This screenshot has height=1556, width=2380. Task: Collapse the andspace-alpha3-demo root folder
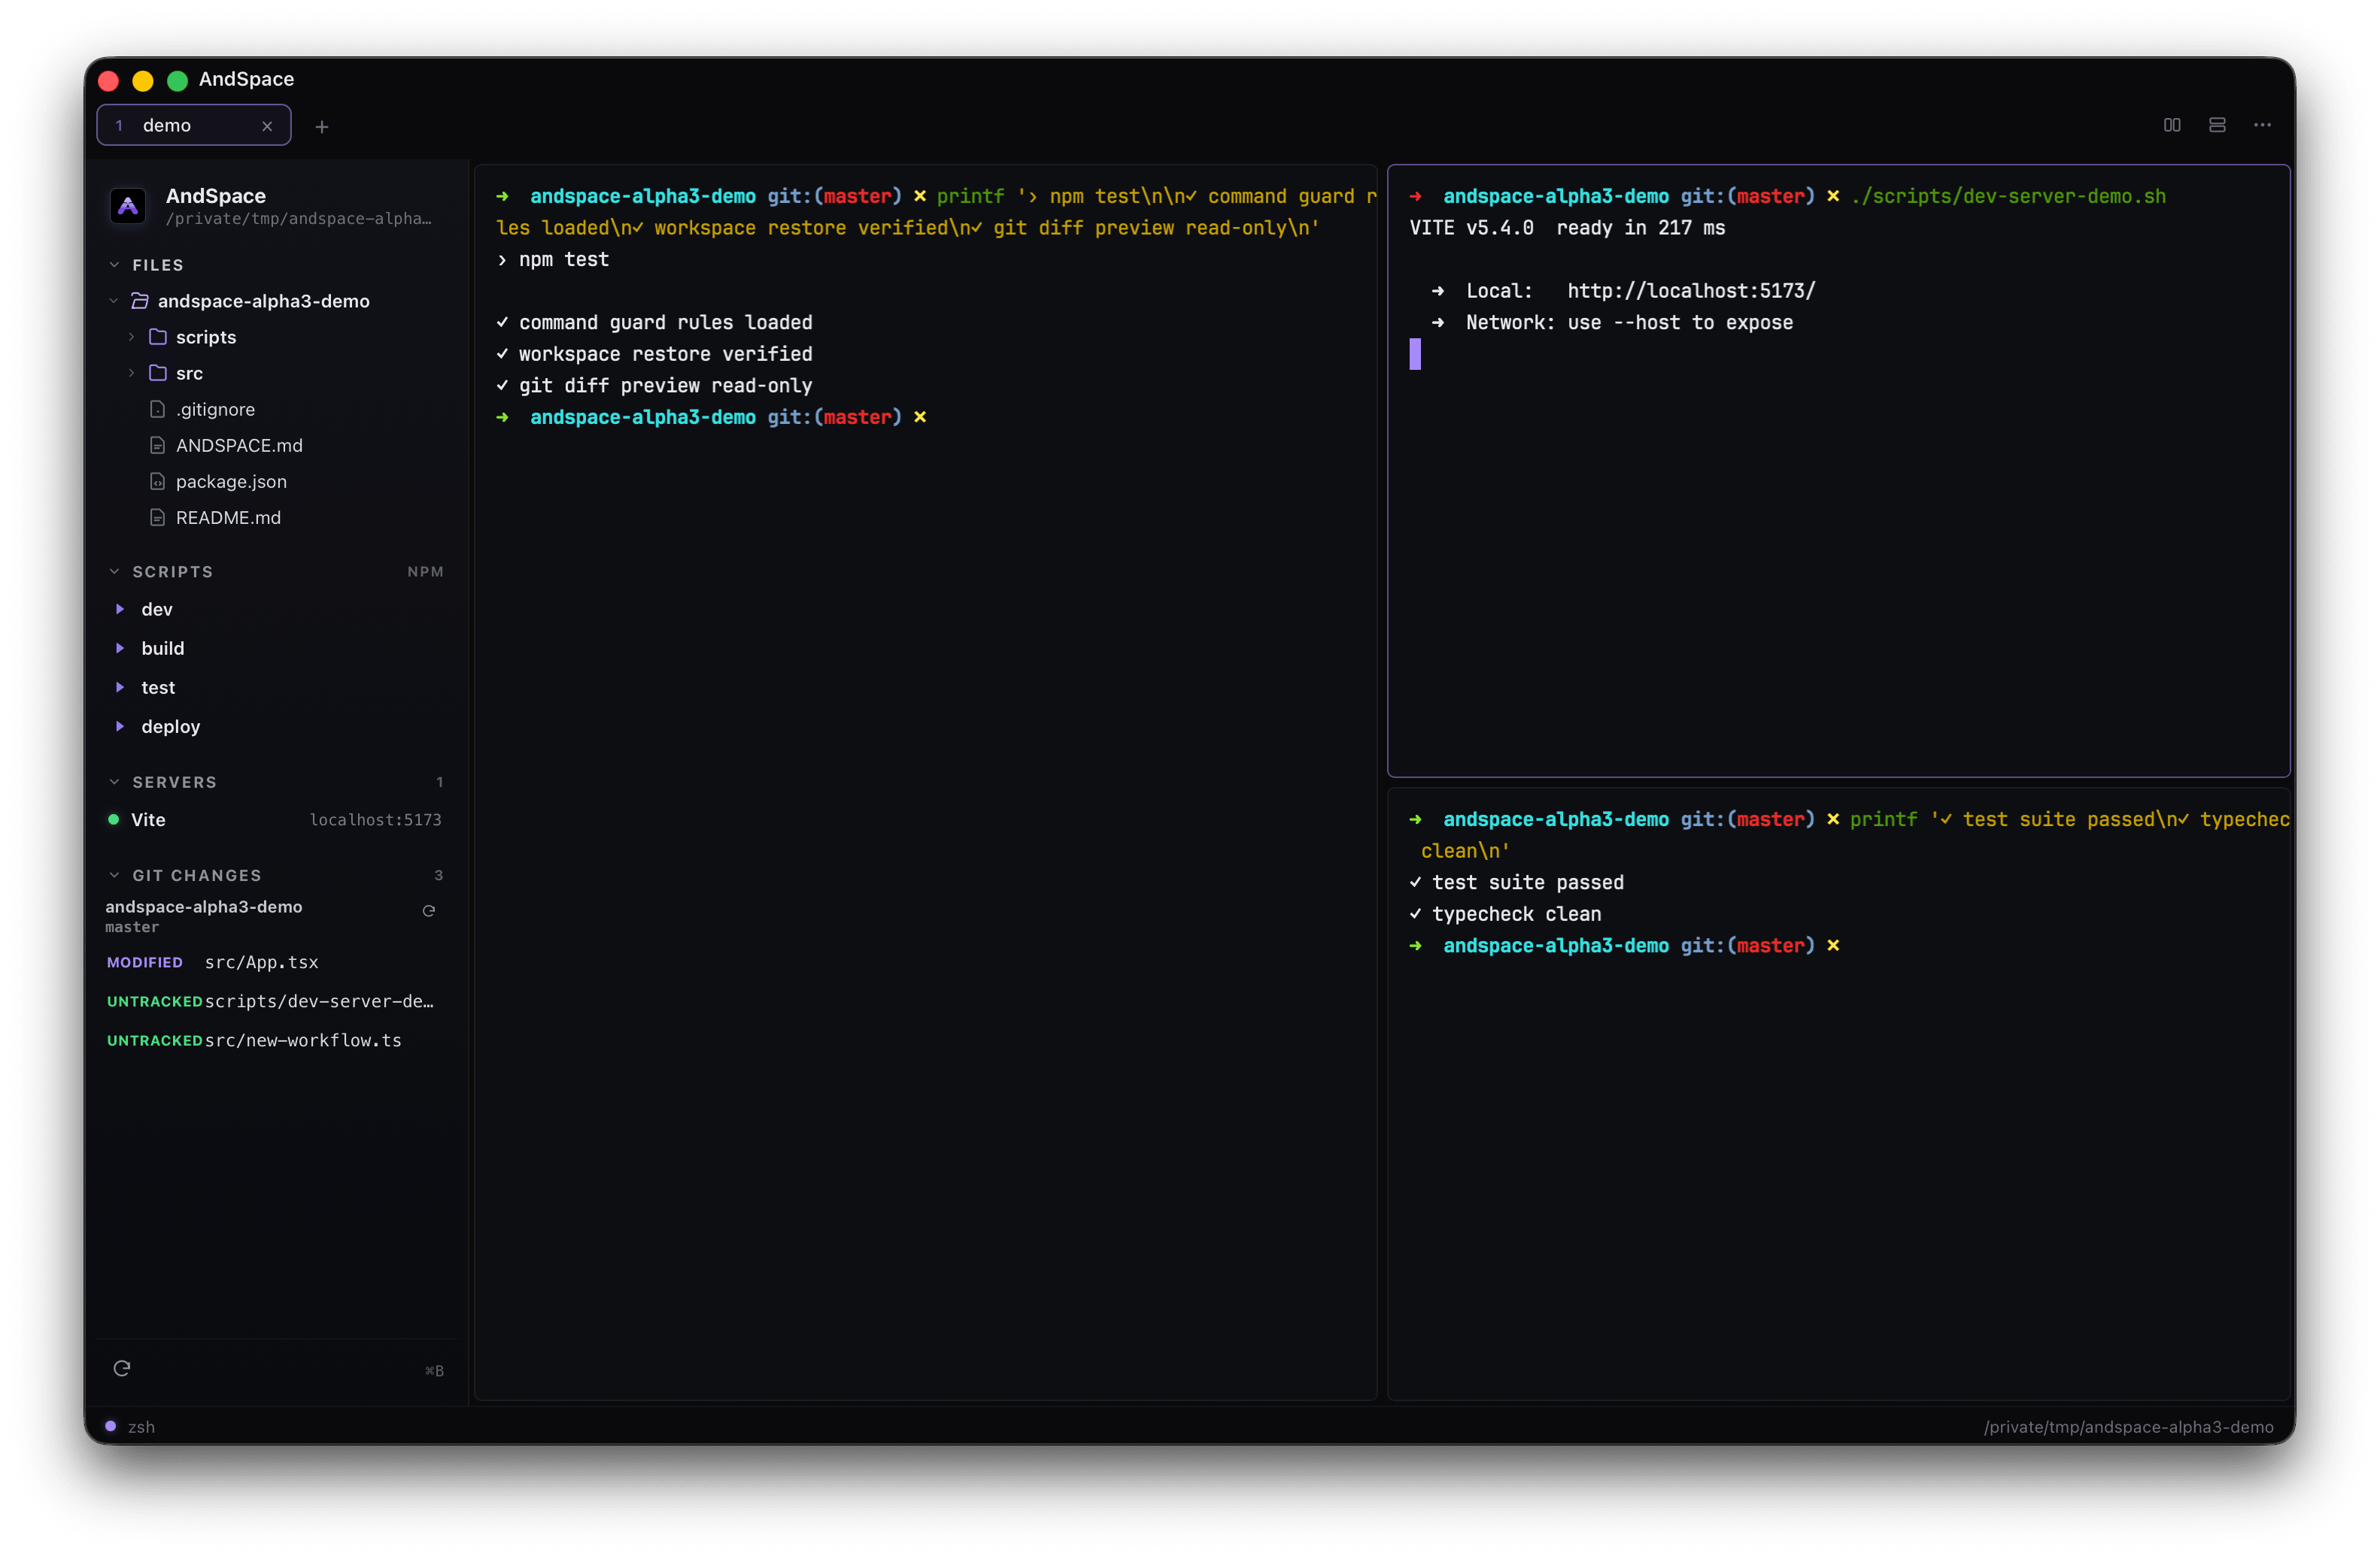tap(113, 301)
